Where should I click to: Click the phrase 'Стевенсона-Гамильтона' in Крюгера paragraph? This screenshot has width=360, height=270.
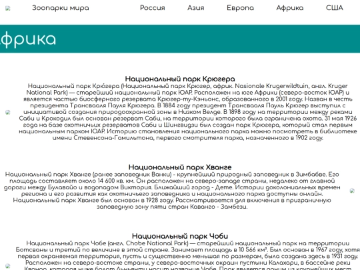[113, 138]
